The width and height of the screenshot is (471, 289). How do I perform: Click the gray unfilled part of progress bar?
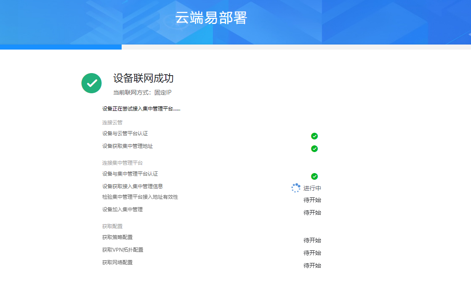(295, 47)
